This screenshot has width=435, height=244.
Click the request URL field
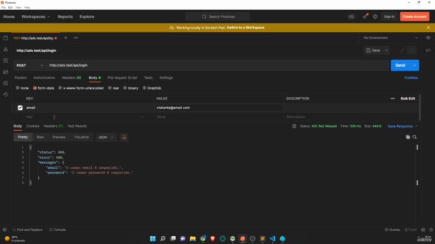217,65
